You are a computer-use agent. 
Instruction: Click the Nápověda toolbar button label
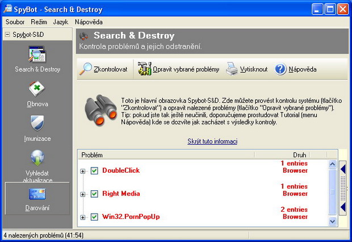[x=303, y=69]
